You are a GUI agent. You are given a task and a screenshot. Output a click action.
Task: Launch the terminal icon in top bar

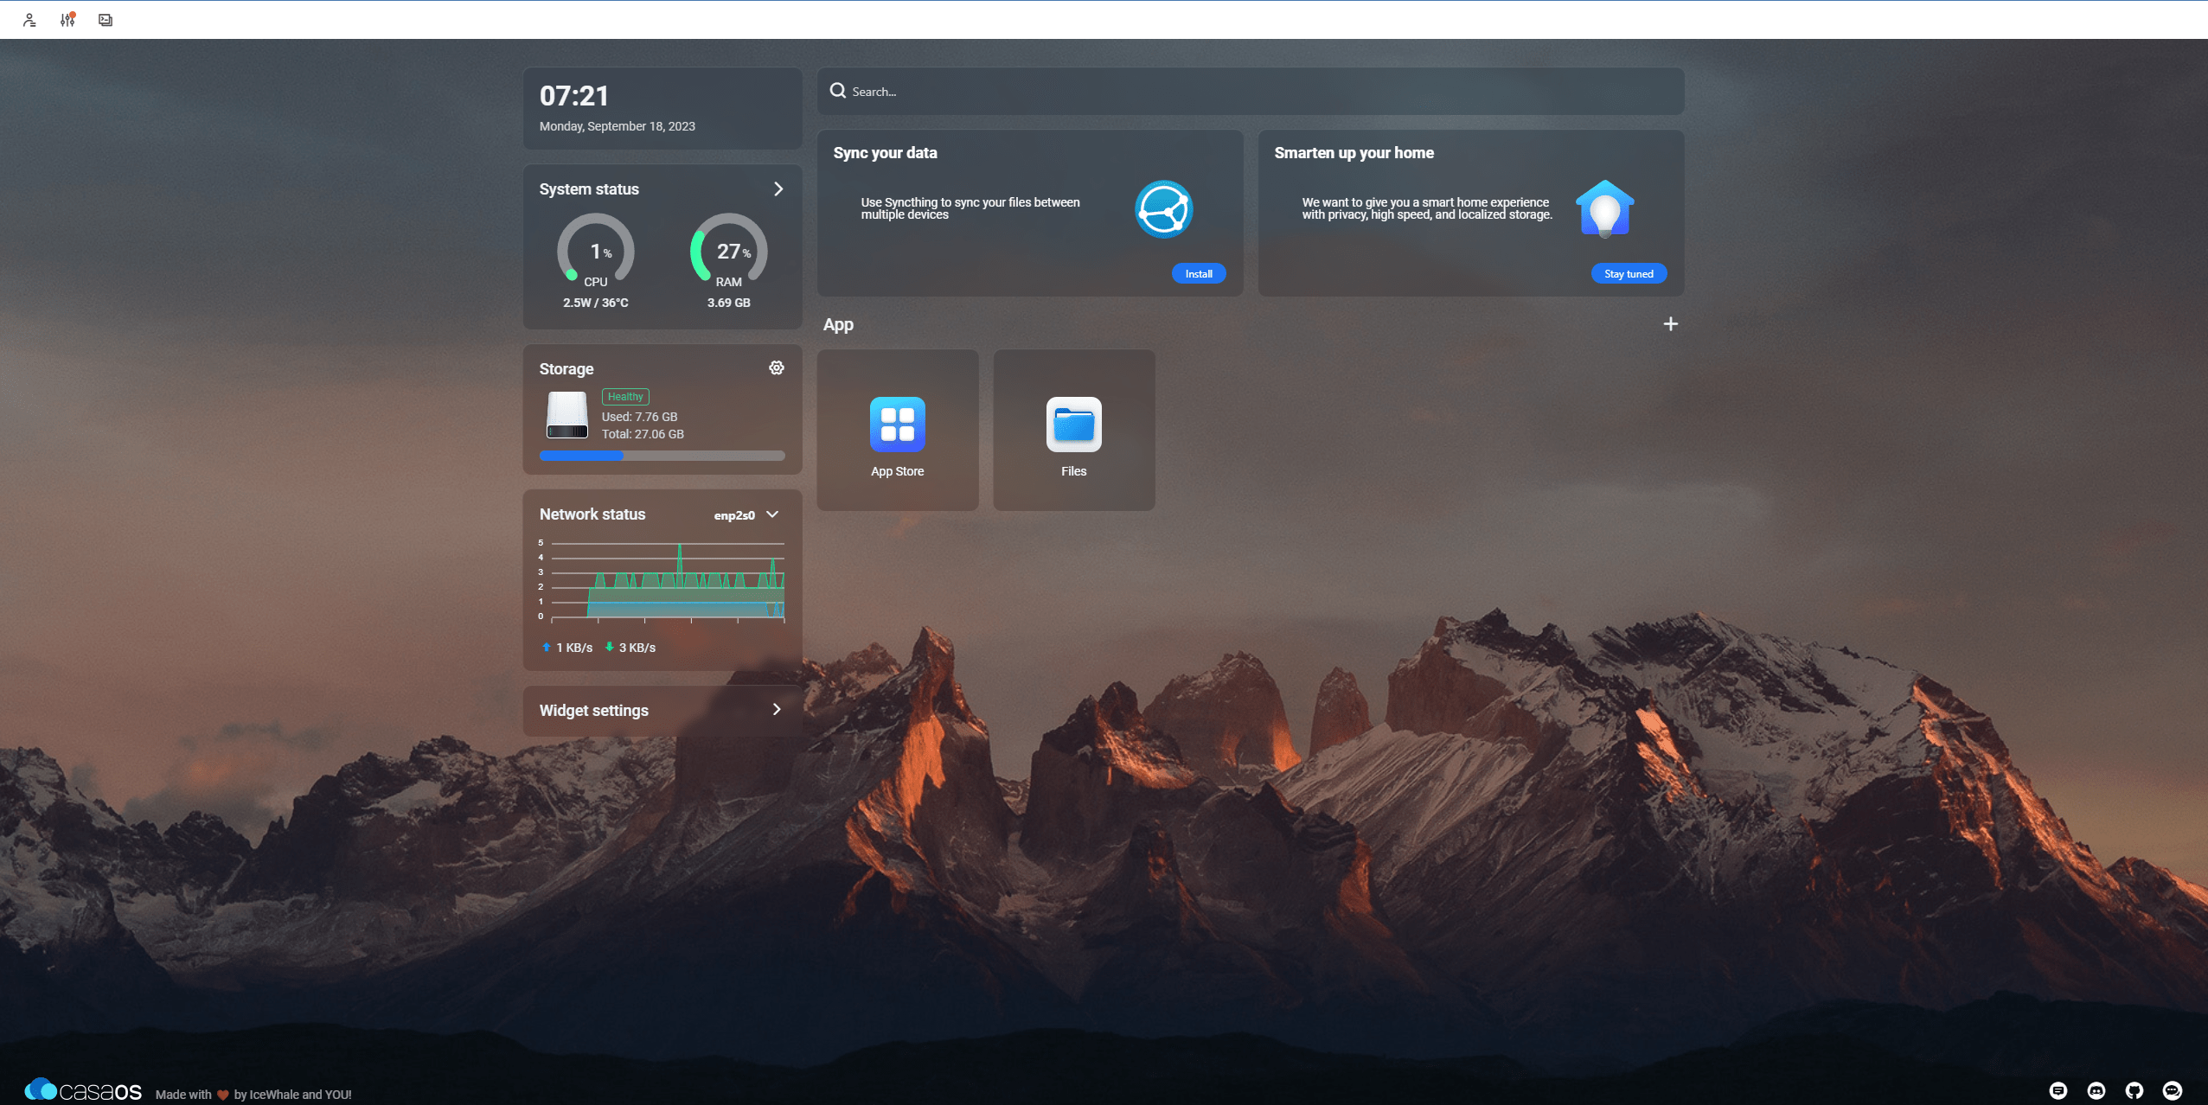(106, 20)
